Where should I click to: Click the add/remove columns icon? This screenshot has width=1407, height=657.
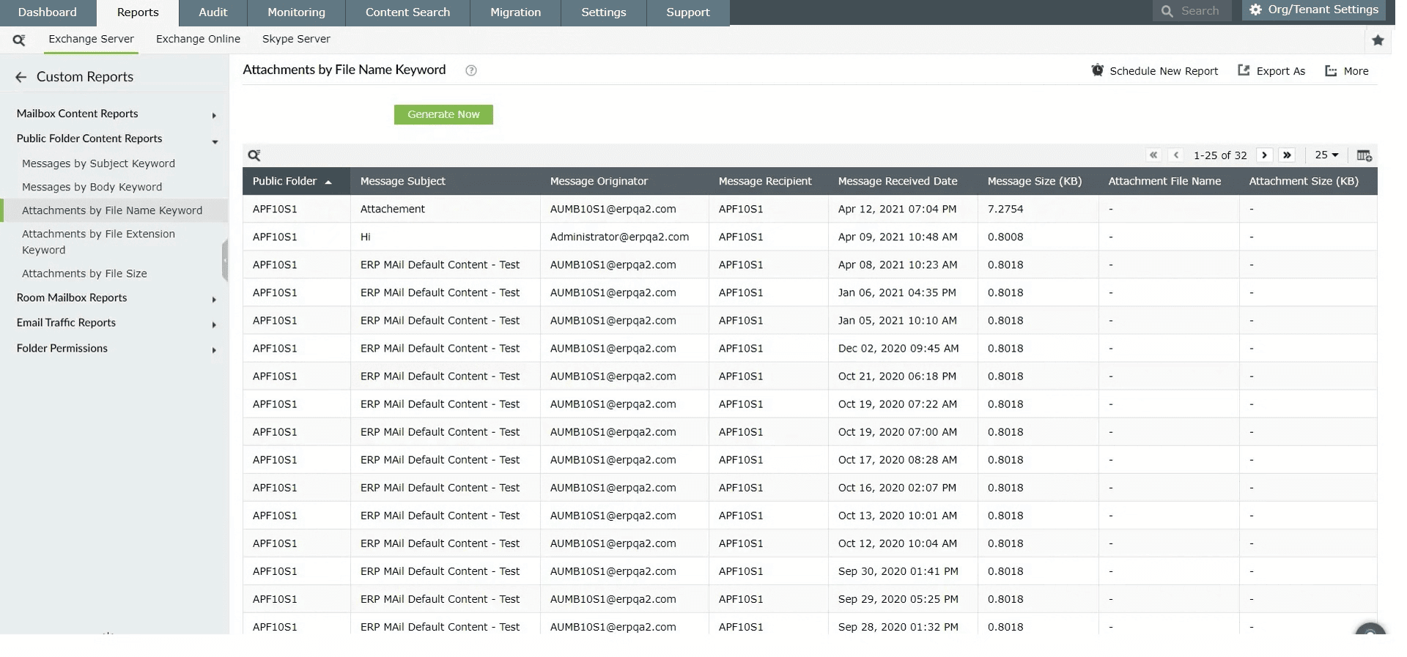[x=1364, y=155]
